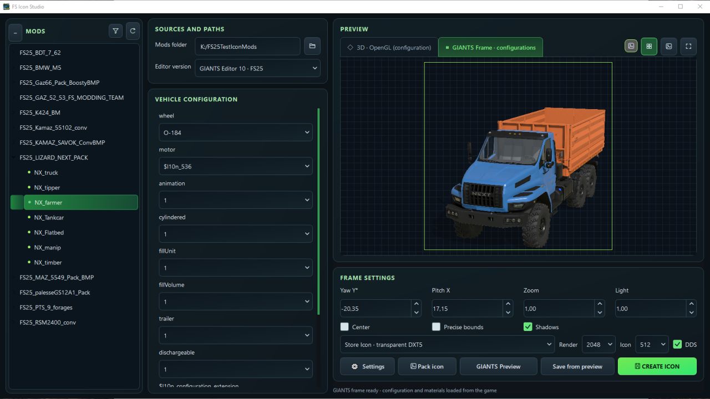Open the Editor version dropdown
Image resolution: width=710 pixels, height=399 pixels.
click(x=257, y=68)
